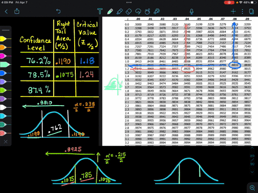Select the hand tool beside the lasso
258x193 pixels.
(x=147, y=11)
